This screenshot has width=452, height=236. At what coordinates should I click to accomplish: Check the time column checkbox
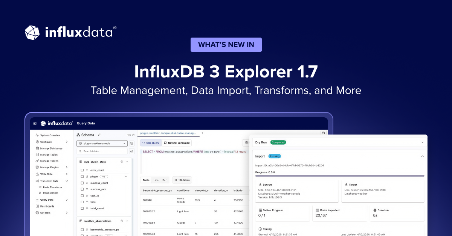pos(82,202)
